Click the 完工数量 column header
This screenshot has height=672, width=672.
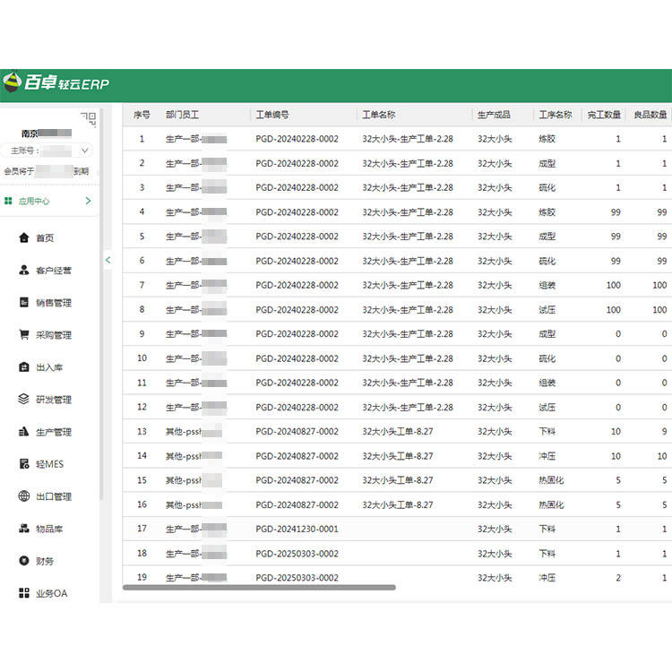[x=603, y=115]
